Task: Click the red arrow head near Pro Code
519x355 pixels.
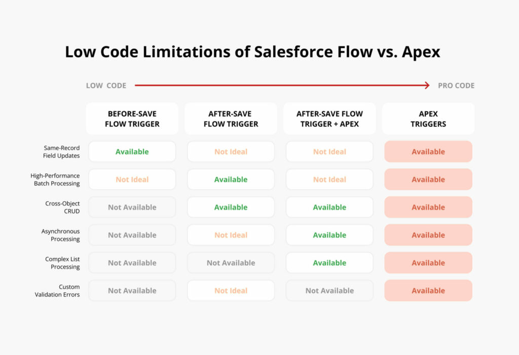Action: (x=427, y=85)
